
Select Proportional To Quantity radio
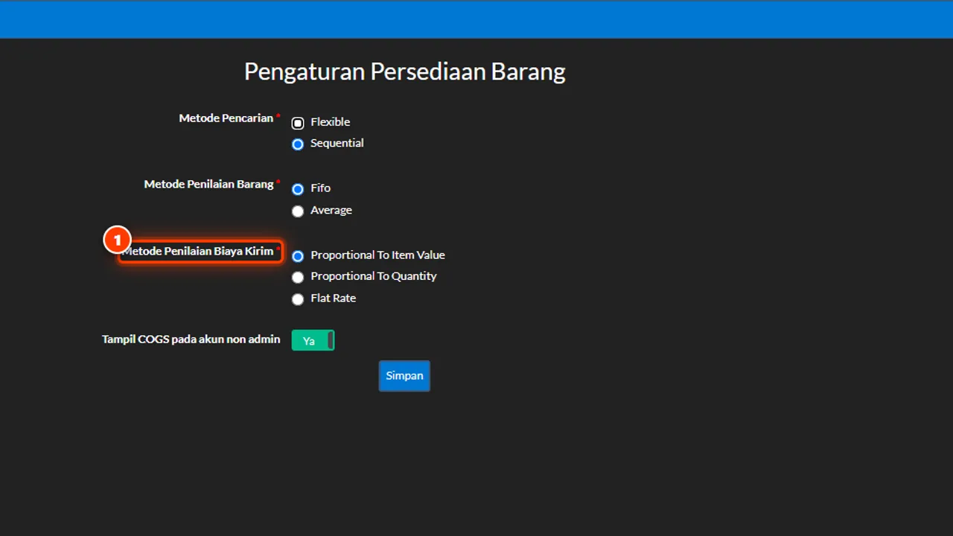[x=298, y=277]
